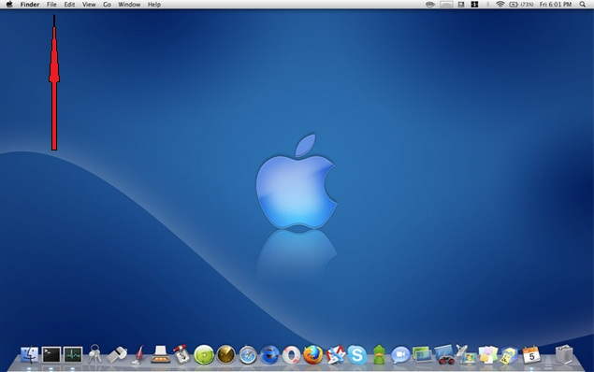Open the red-and-white mail app icon
This screenshot has height=372, width=594.
[x=335, y=355]
